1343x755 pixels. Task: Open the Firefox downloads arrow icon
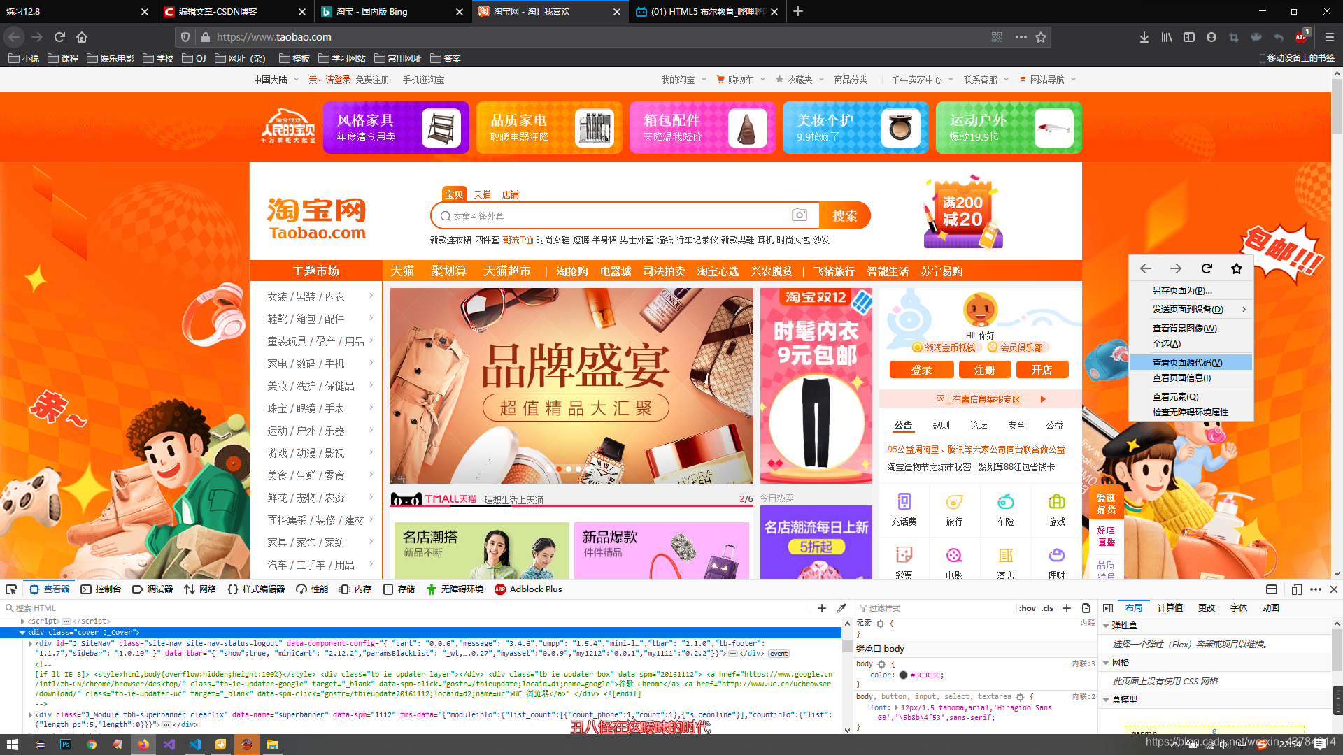(1144, 37)
